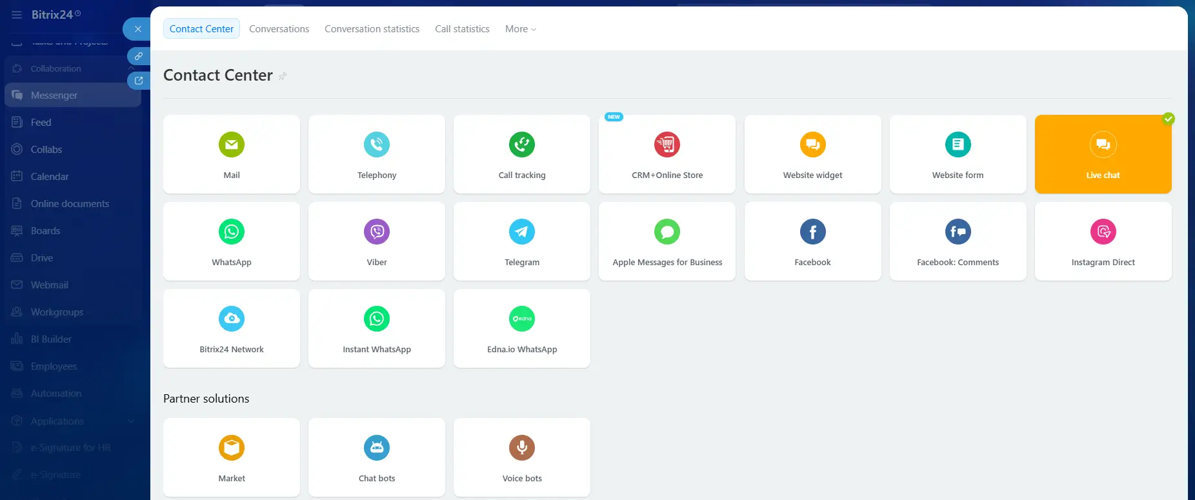
Task: Open Collabs in the sidebar
Action: (72, 149)
